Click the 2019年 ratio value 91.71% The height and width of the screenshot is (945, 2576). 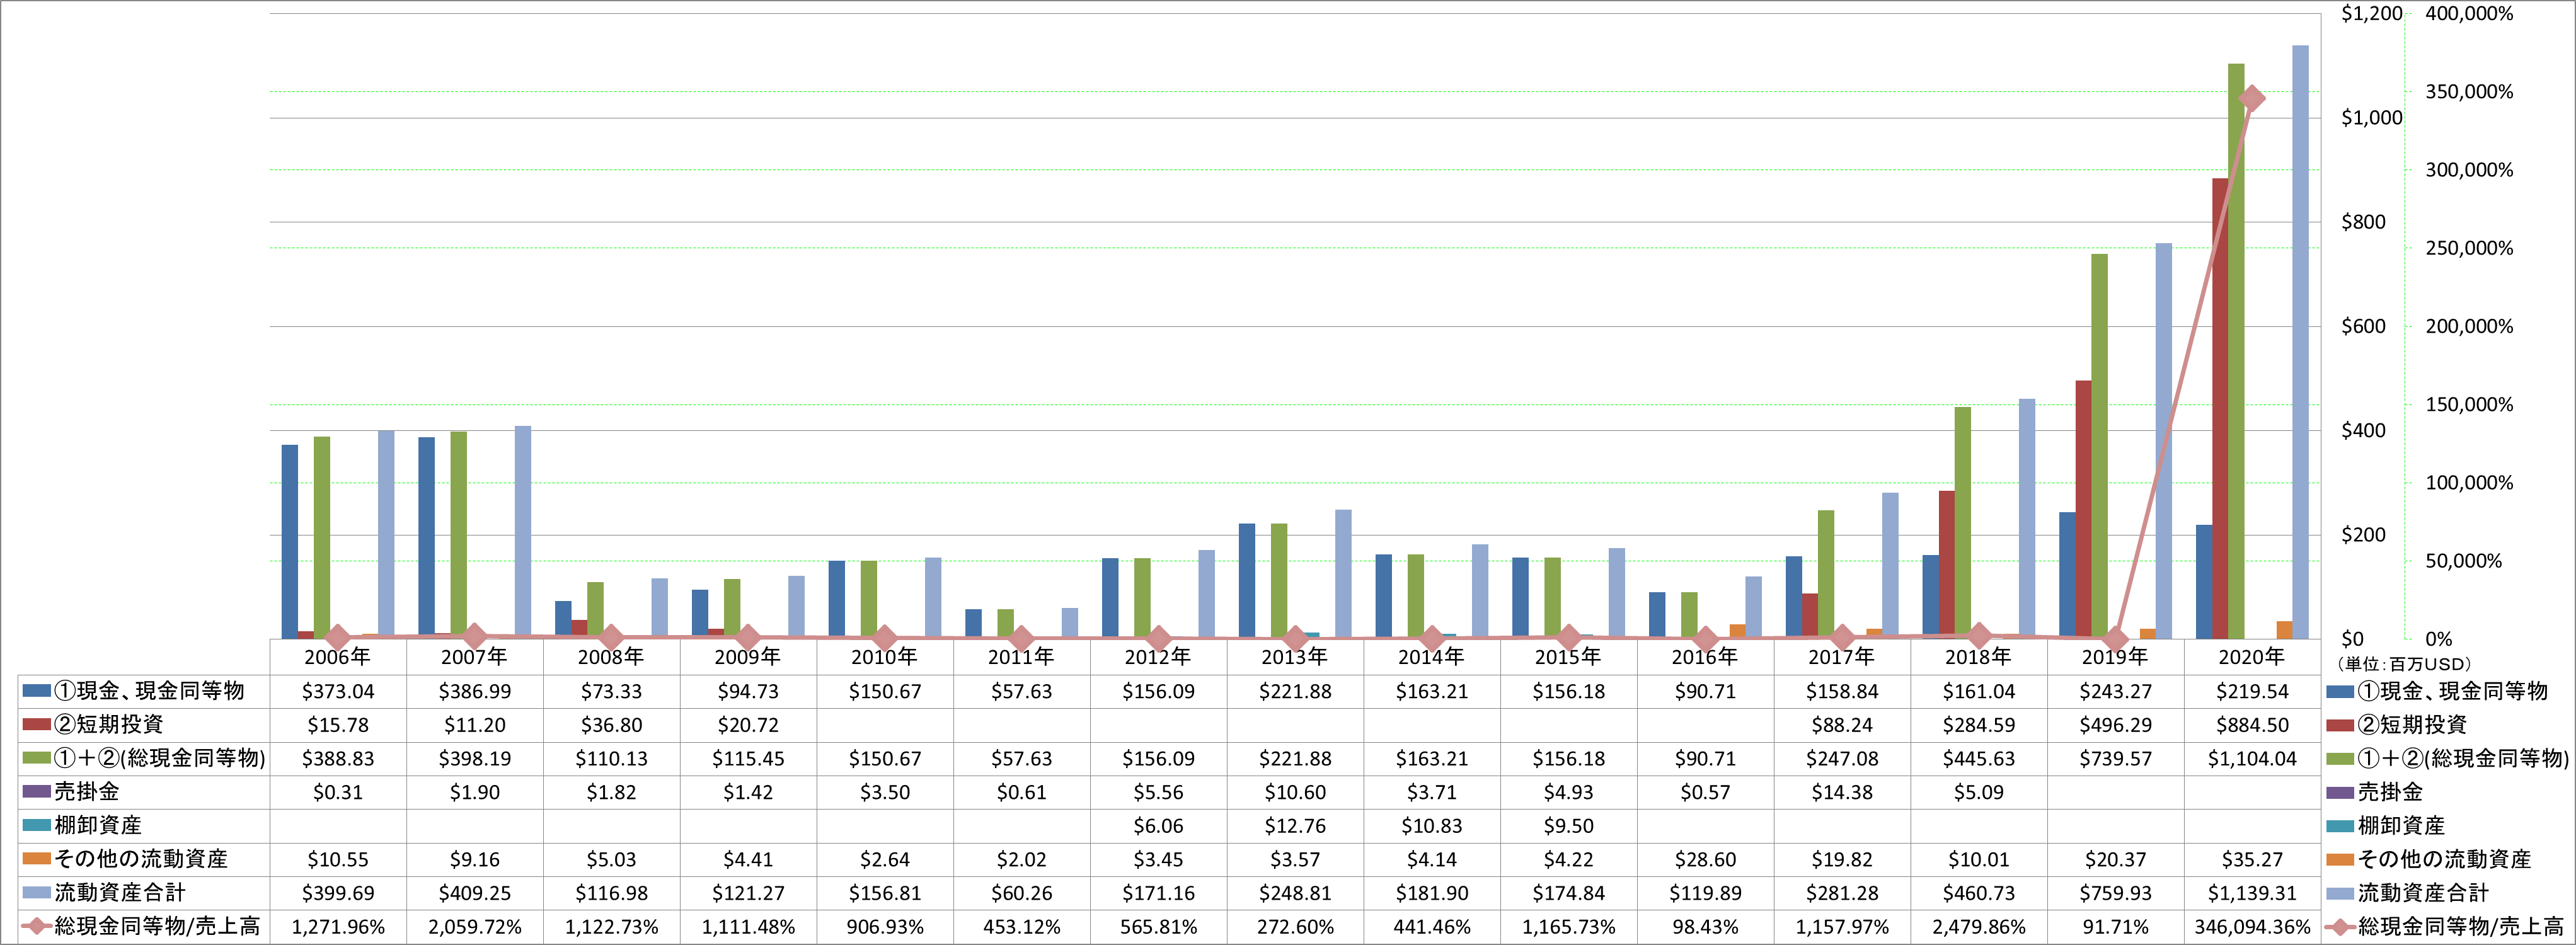pyautogui.click(x=2115, y=927)
